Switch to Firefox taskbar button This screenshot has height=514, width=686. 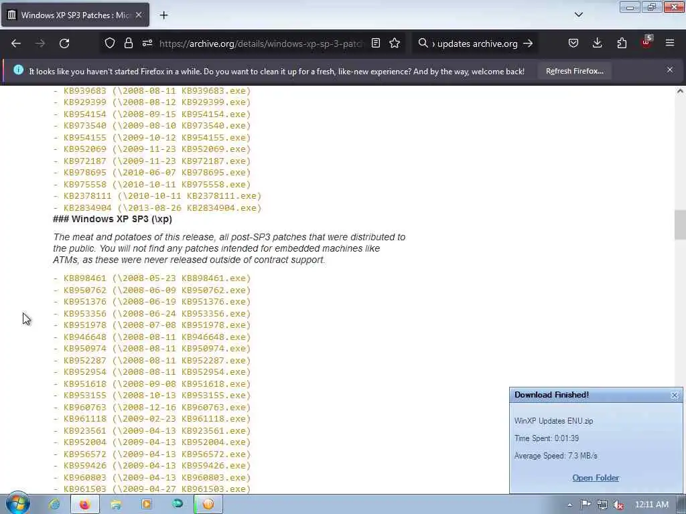coord(84,505)
